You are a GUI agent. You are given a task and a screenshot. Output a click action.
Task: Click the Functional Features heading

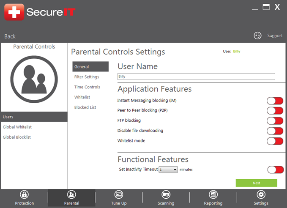(x=153, y=159)
